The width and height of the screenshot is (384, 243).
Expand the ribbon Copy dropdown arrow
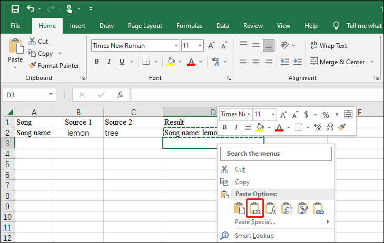pyautogui.click(x=60, y=53)
